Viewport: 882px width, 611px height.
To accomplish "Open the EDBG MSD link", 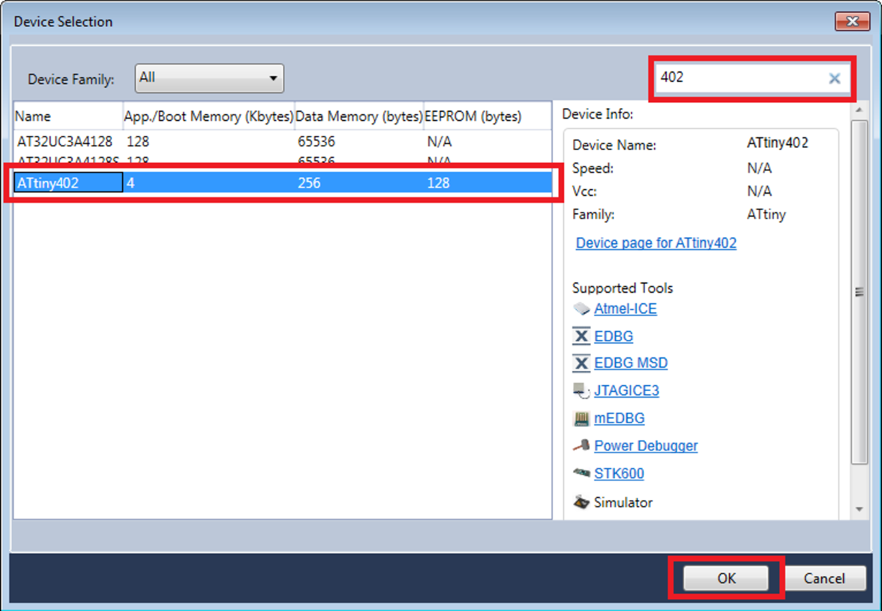I will pos(631,363).
